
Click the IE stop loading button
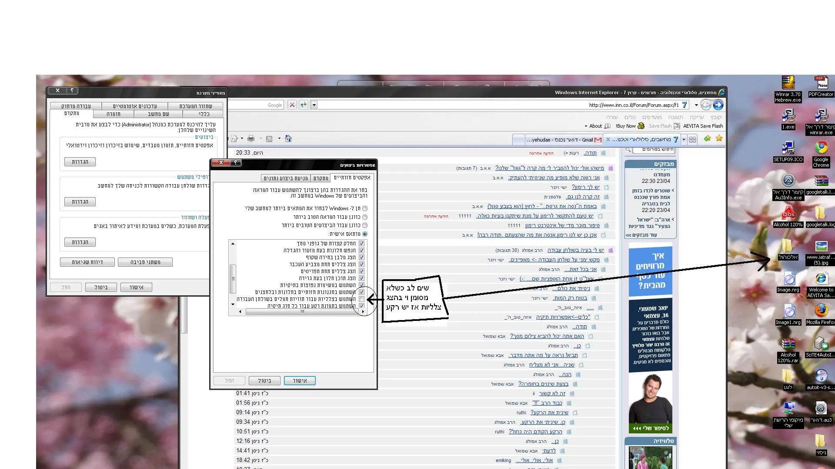point(292,105)
